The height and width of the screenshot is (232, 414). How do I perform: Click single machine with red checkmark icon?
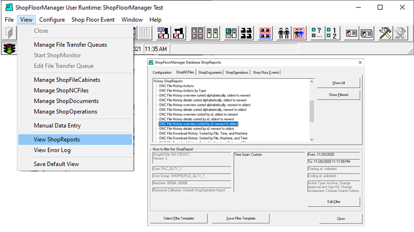pos(178,33)
